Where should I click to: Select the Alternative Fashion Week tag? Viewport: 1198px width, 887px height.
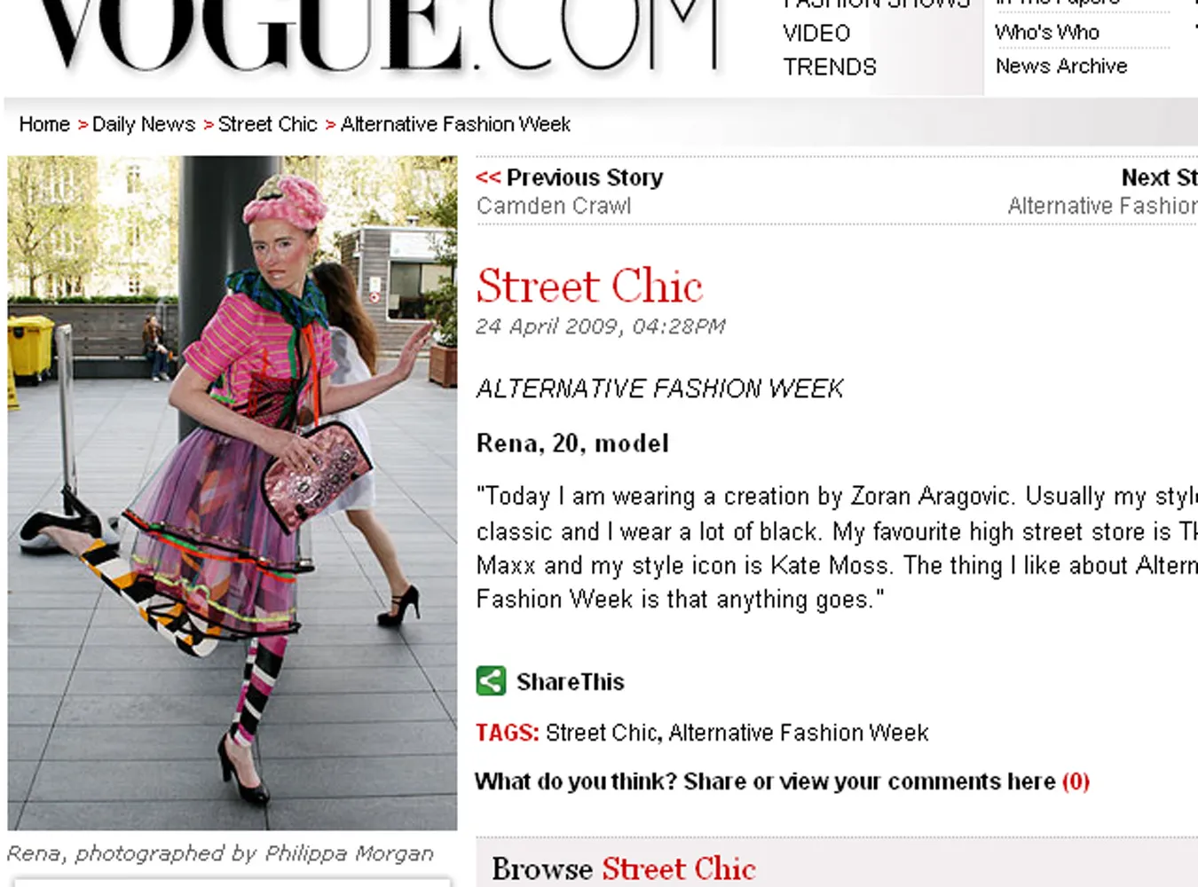pyautogui.click(x=799, y=733)
